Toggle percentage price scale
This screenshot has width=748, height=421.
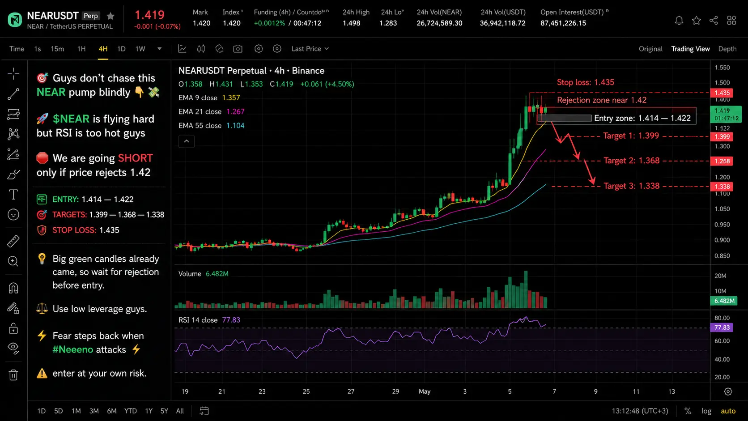pos(688,411)
